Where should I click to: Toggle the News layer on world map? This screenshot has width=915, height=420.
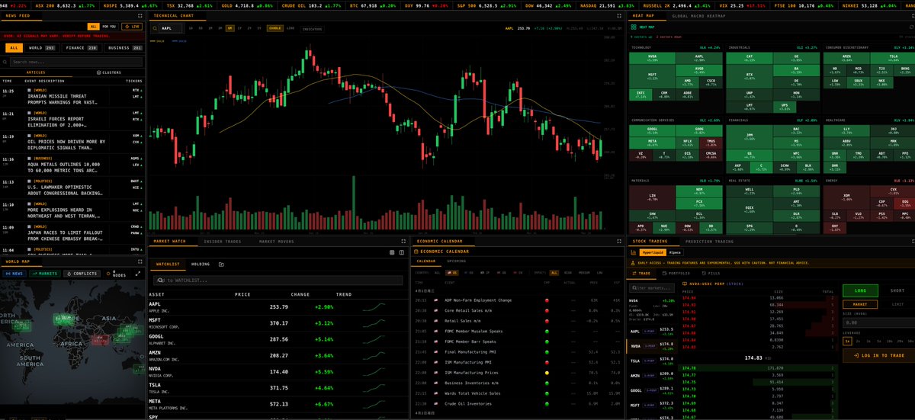tap(14, 273)
